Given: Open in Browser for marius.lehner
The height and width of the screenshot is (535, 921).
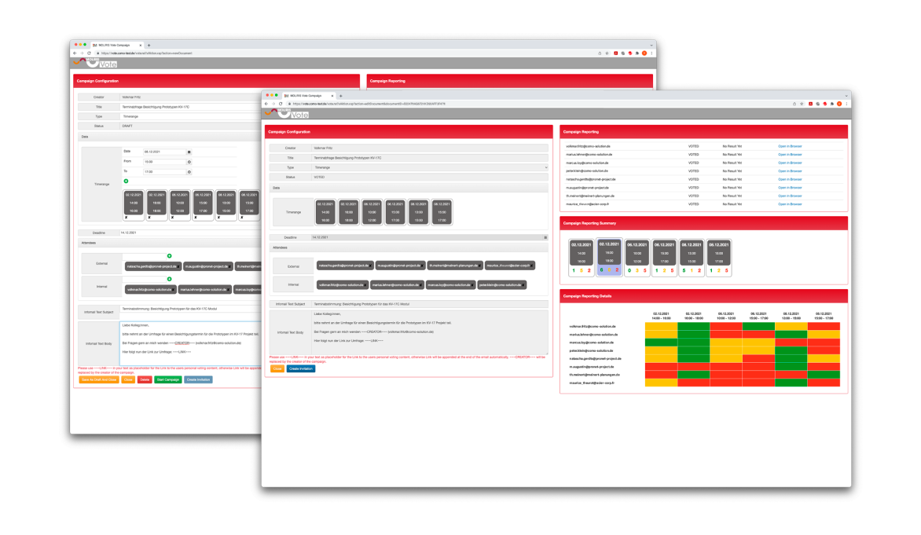Looking at the screenshot, I should (x=790, y=154).
